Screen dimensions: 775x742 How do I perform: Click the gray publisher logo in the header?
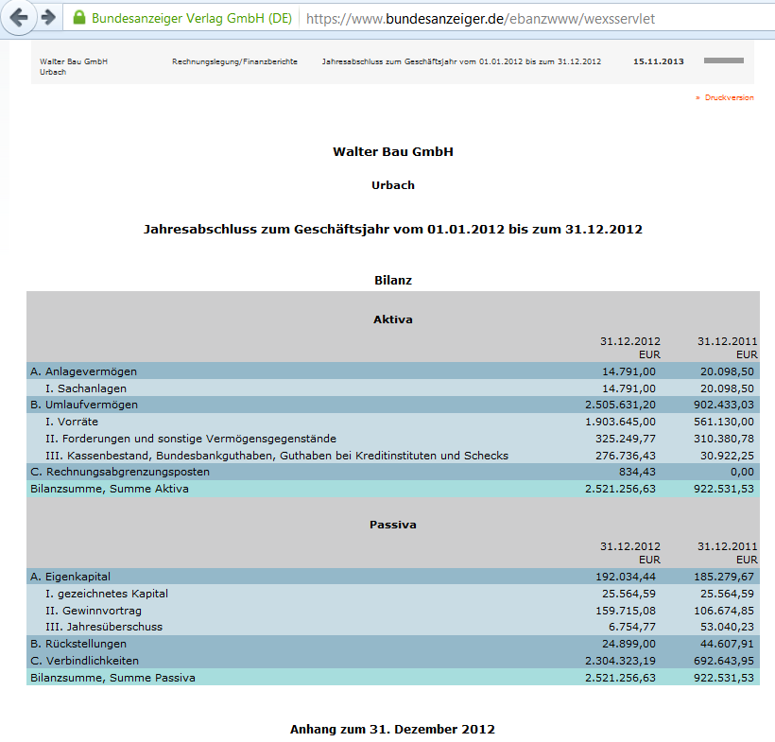(x=722, y=59)
